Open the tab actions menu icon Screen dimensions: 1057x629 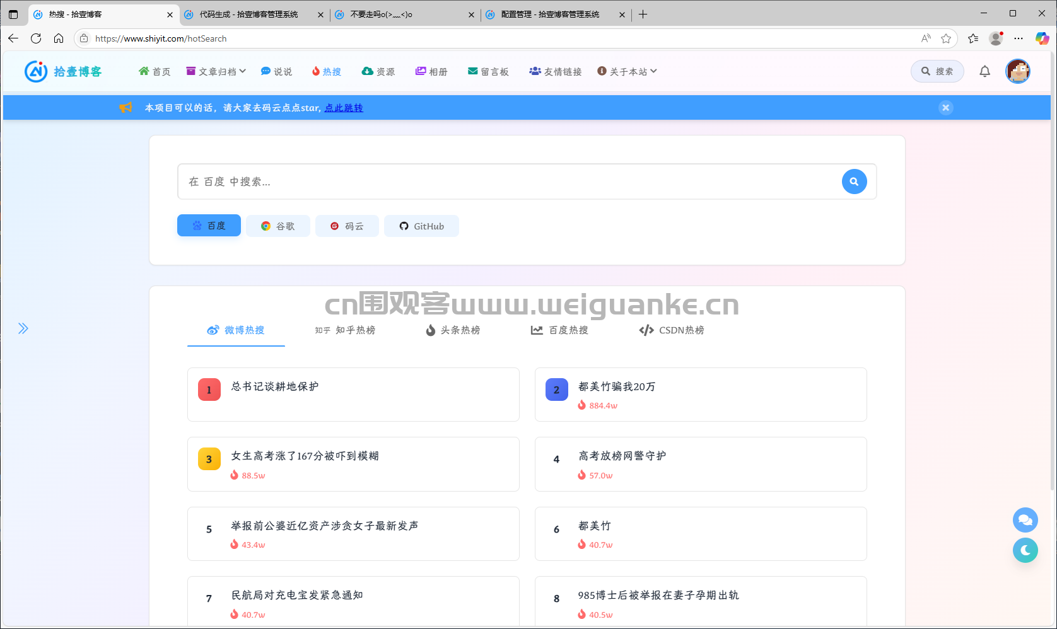point(13,14)
